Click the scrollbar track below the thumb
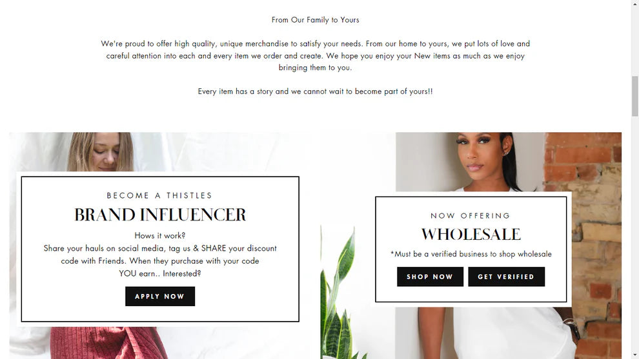Screen dimensions: 639x359 (x=635, y=232)
